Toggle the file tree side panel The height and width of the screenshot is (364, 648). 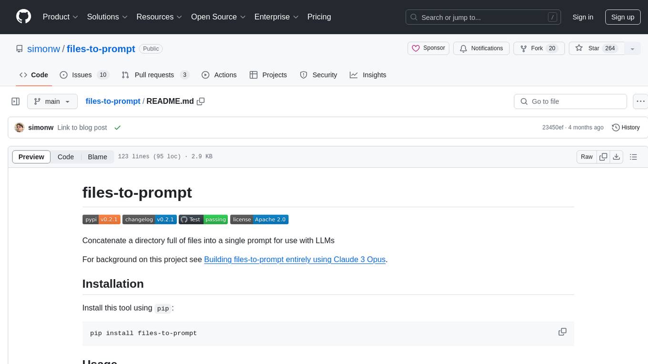click(x=16, y=101)
